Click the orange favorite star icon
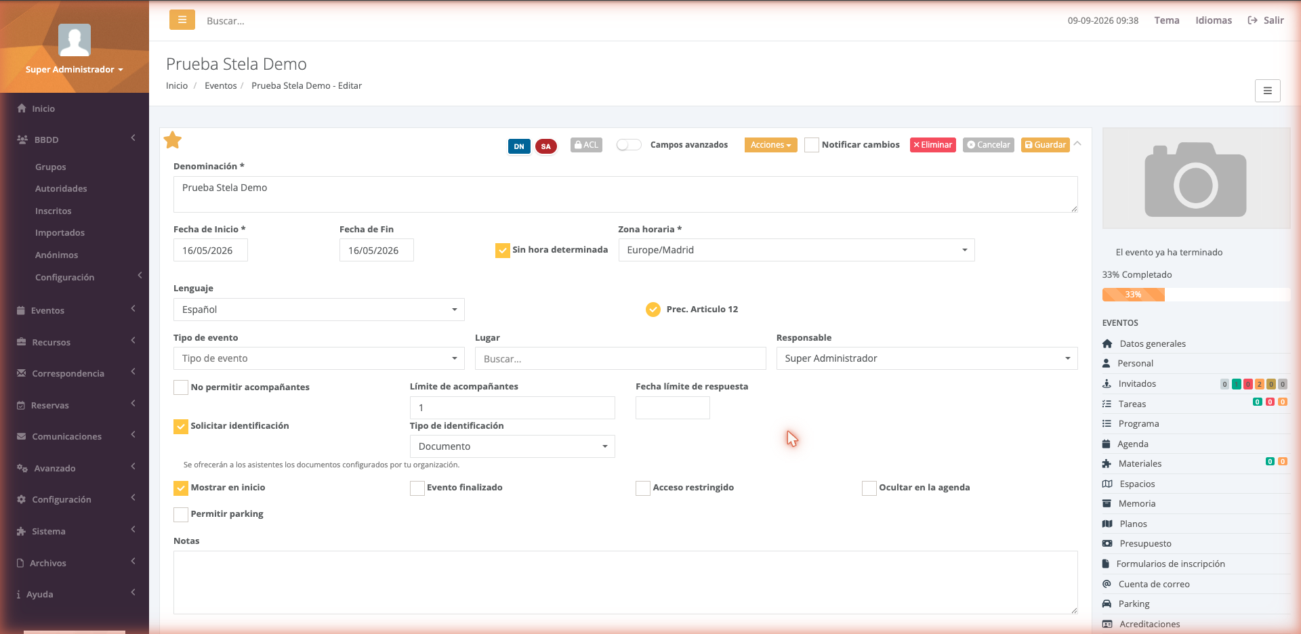Image resolution: width=1301 pixels, height=634 pixels. coord(173,140)
